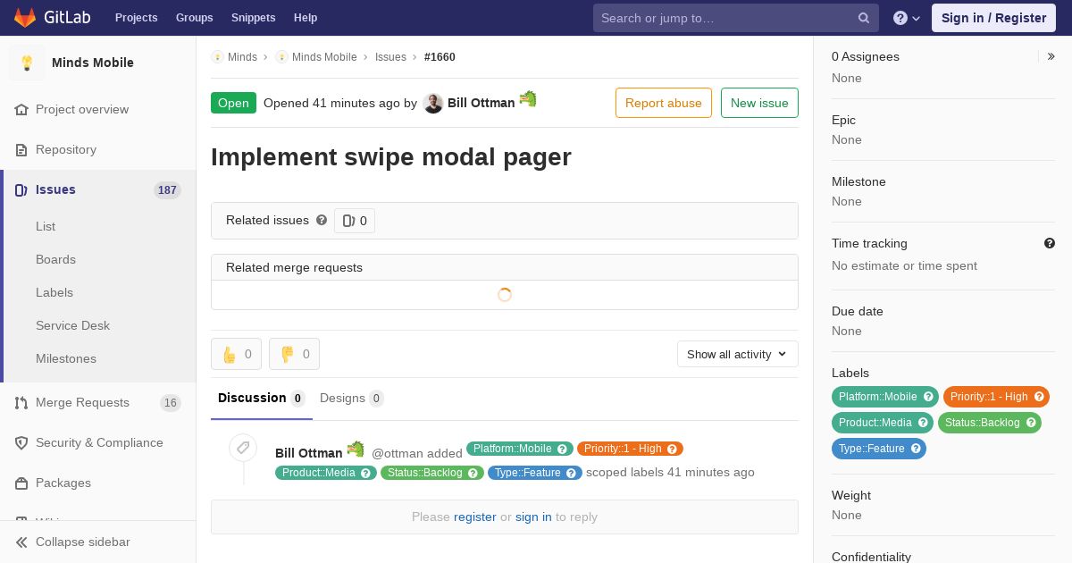Click the New issue button
Screen dimensions: 1072x563
[x=759, y=103]
